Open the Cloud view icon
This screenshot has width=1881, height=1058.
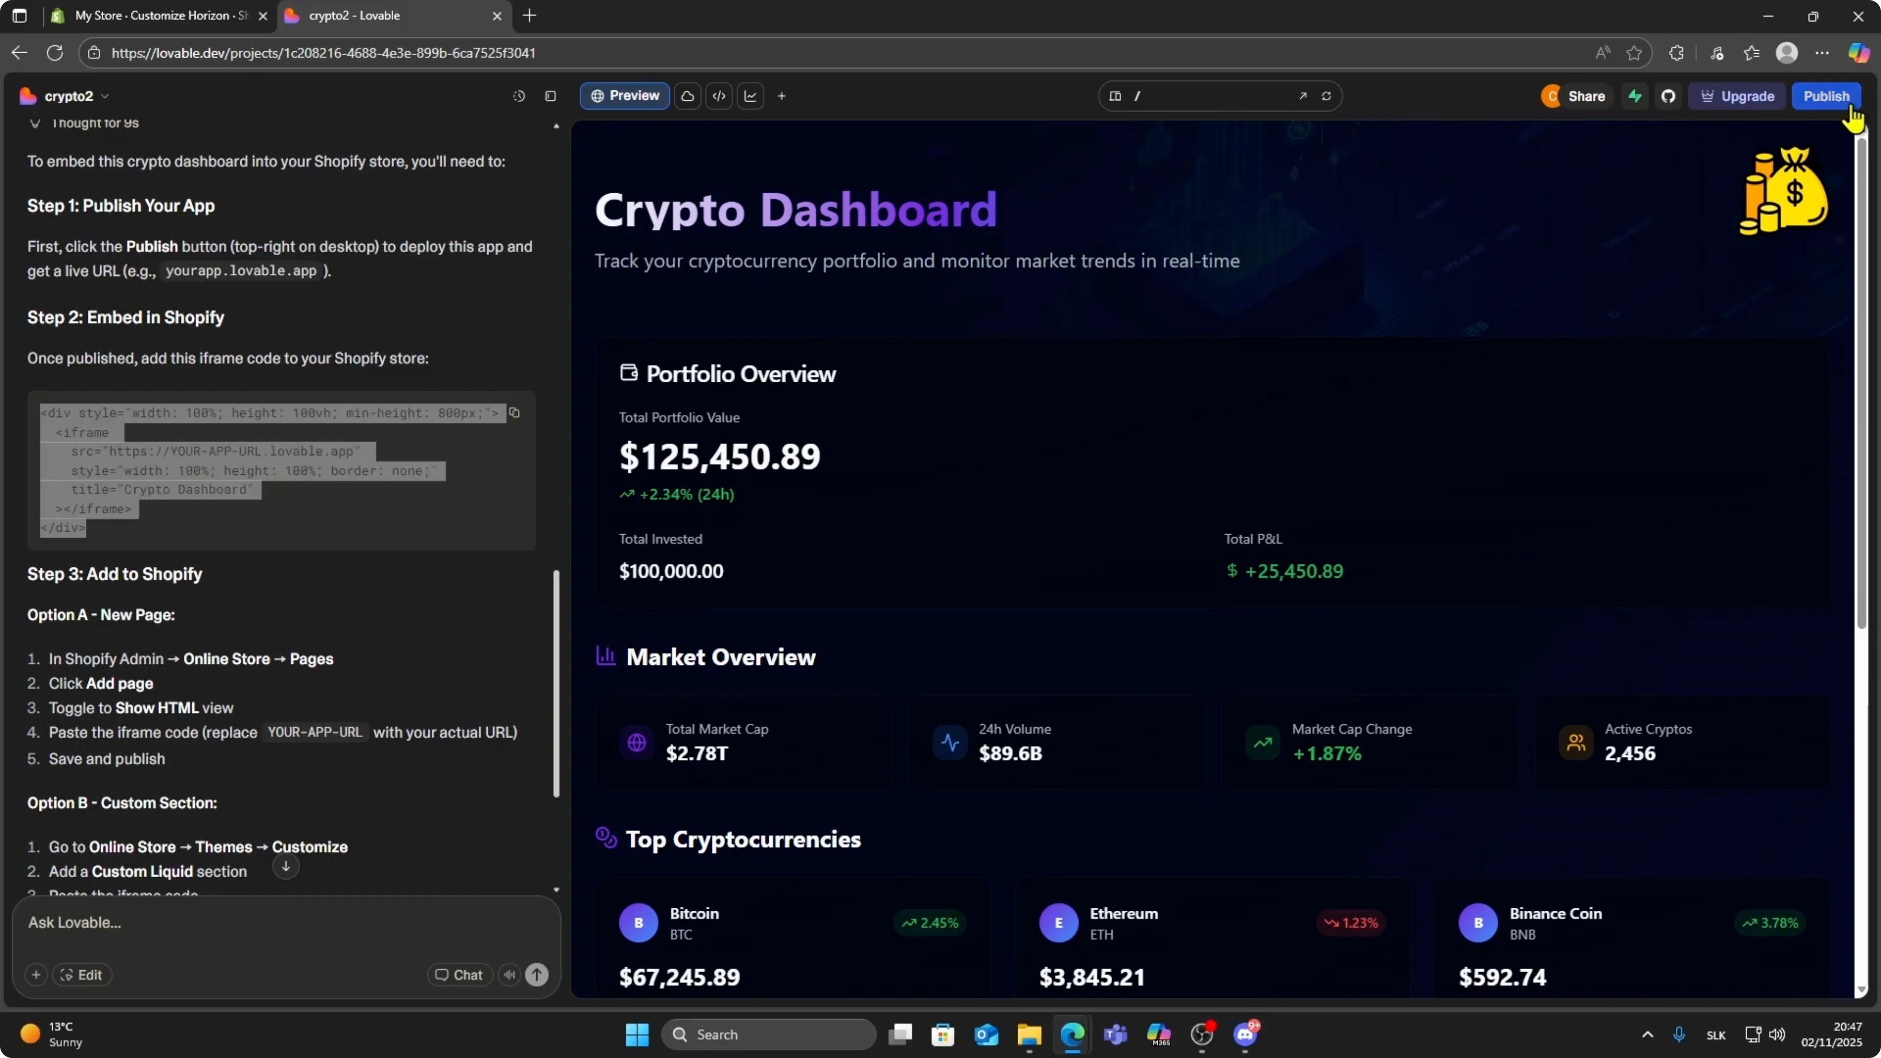click(687, 97)
